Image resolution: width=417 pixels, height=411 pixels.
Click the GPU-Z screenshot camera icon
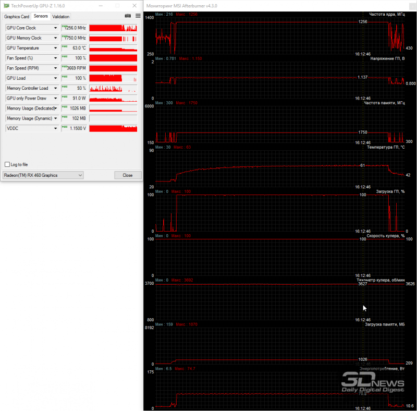pos(128,16)
